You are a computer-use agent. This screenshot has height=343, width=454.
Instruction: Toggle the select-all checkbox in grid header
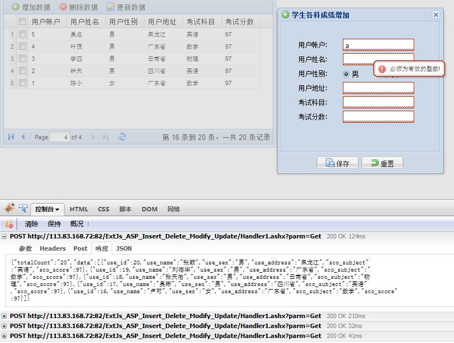click(22, 22)
